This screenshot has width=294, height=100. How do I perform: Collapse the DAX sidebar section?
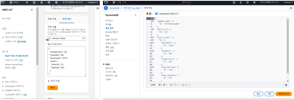click(104, 64)
